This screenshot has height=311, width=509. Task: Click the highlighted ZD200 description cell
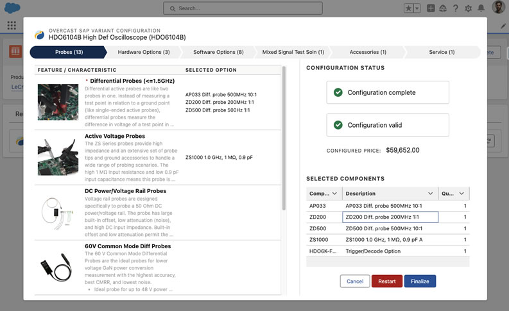(390, 217)
